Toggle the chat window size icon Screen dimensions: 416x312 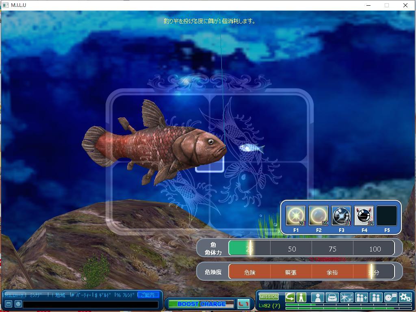[x=9, y=304]
